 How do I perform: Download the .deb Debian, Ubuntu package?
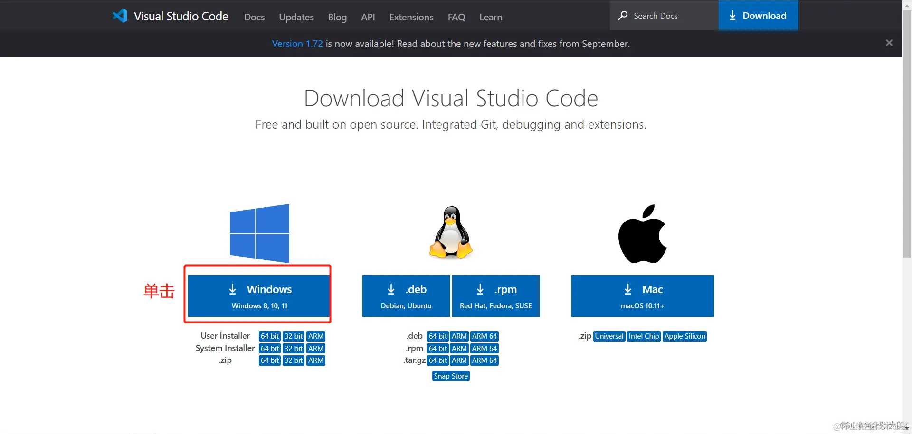tap(406, 296)
